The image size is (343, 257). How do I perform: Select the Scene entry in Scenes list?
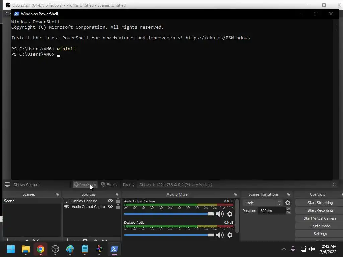pos(32,201)
